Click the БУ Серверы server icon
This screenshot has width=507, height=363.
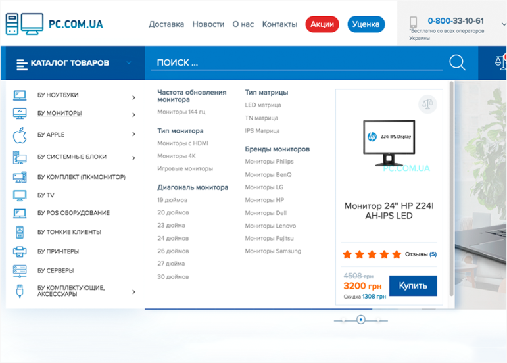pos(20,270)
